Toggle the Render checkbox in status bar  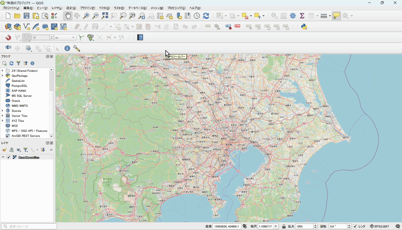point(355,226)
